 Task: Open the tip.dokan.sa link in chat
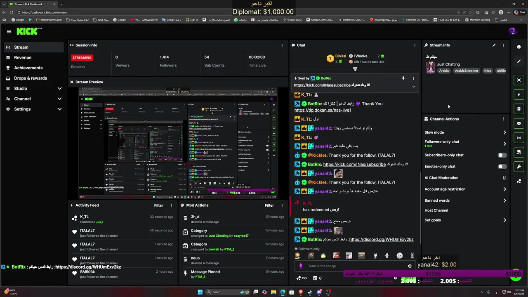[x=323, y=110]
